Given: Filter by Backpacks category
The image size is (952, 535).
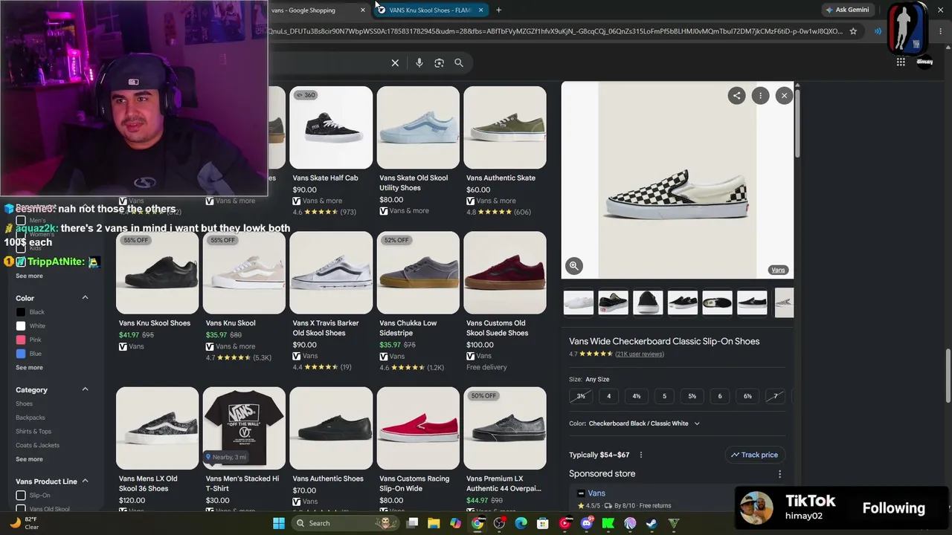Looking at the screenshot, I should pos(30,418).
